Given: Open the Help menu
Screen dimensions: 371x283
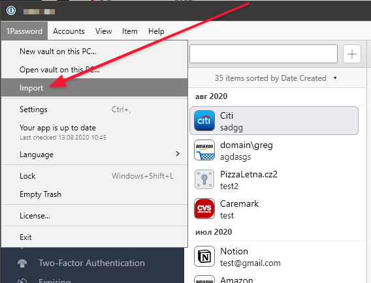Looking at the screenshot, I should tap(156, 31).
